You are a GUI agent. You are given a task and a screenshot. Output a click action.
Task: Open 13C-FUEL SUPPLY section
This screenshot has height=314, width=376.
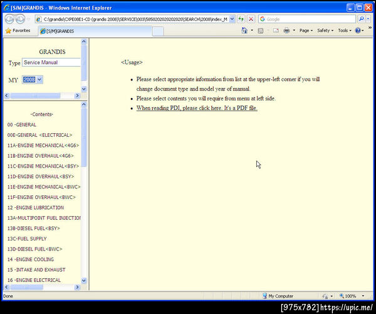27,239
